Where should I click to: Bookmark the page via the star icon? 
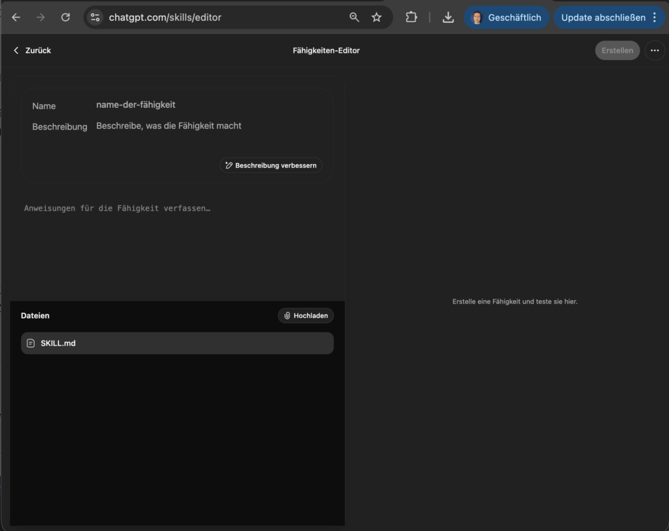376,17
